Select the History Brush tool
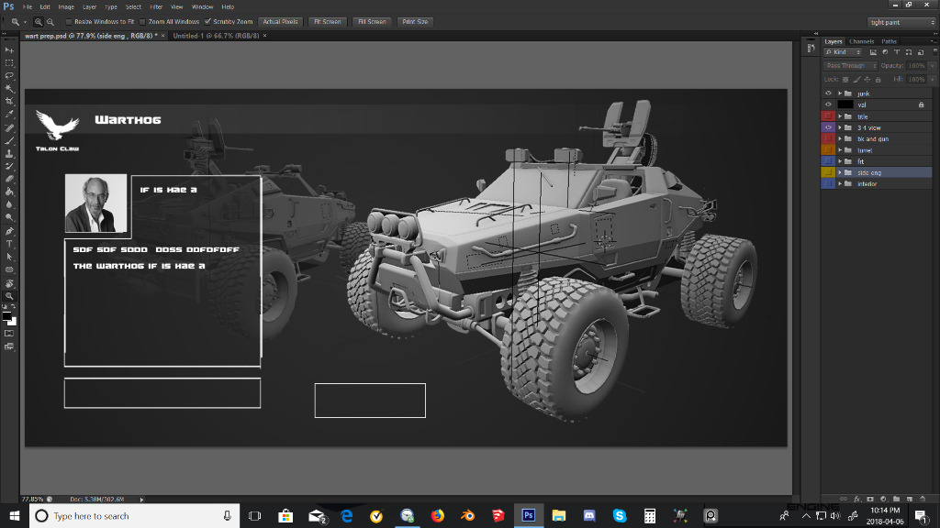This screenshot has width=940, height=528. [9, 167]
